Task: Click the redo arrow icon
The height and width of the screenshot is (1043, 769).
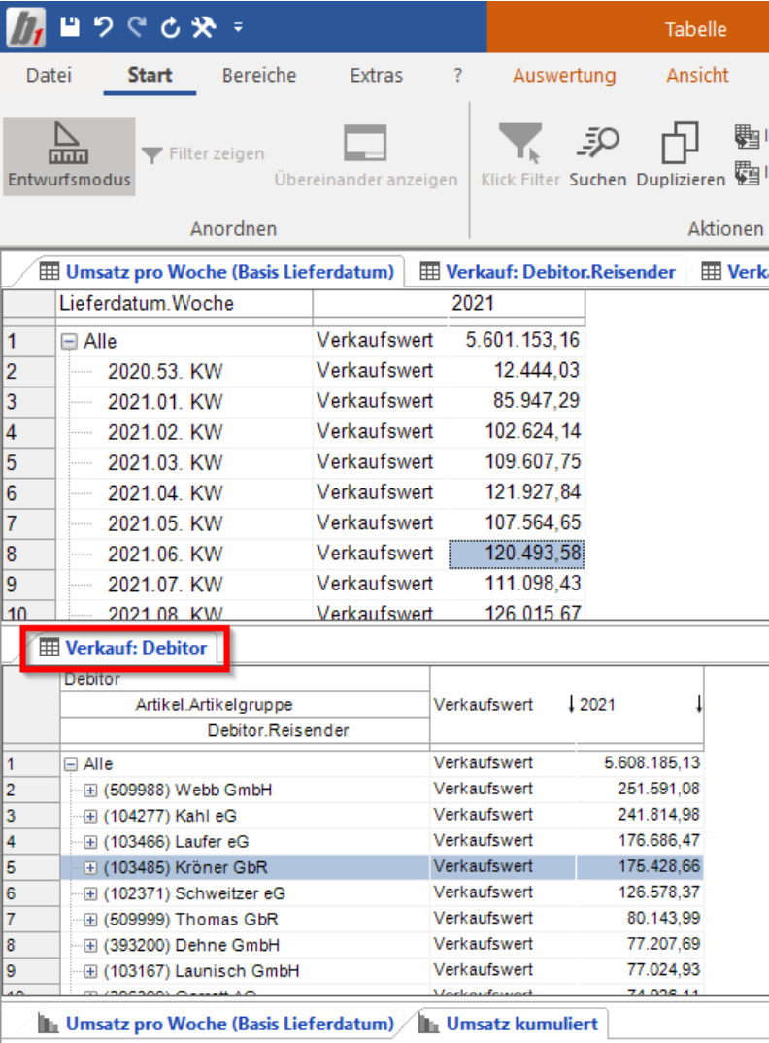Action: (137, 26)
